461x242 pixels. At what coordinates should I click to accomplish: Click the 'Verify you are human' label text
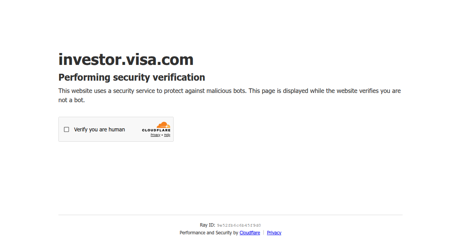pyautogui.click(x=99, y=129)
